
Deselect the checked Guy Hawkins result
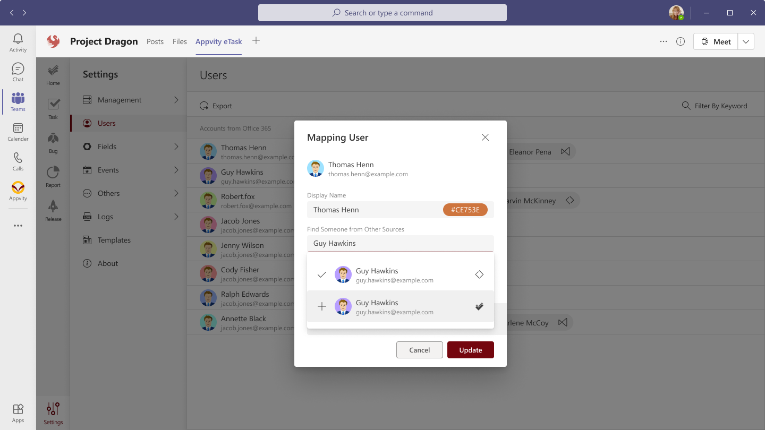[x=321, y=275]
